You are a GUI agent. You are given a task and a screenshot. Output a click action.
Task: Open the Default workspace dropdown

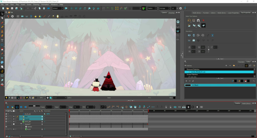(x=62, y=8)
